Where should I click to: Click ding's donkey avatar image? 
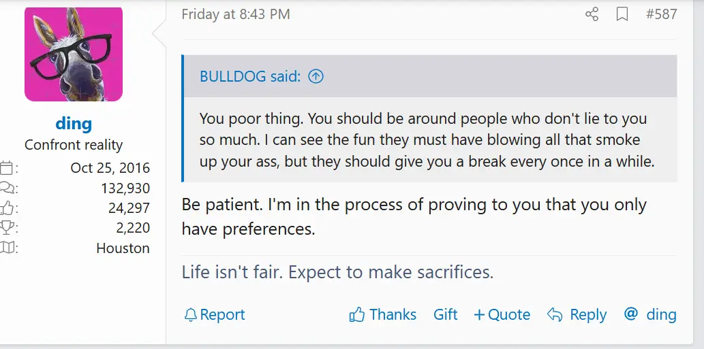(x=74, y=54)
